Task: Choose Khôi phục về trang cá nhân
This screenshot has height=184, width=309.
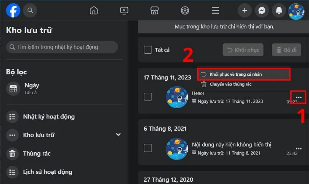Action: [x=244, y=74]
